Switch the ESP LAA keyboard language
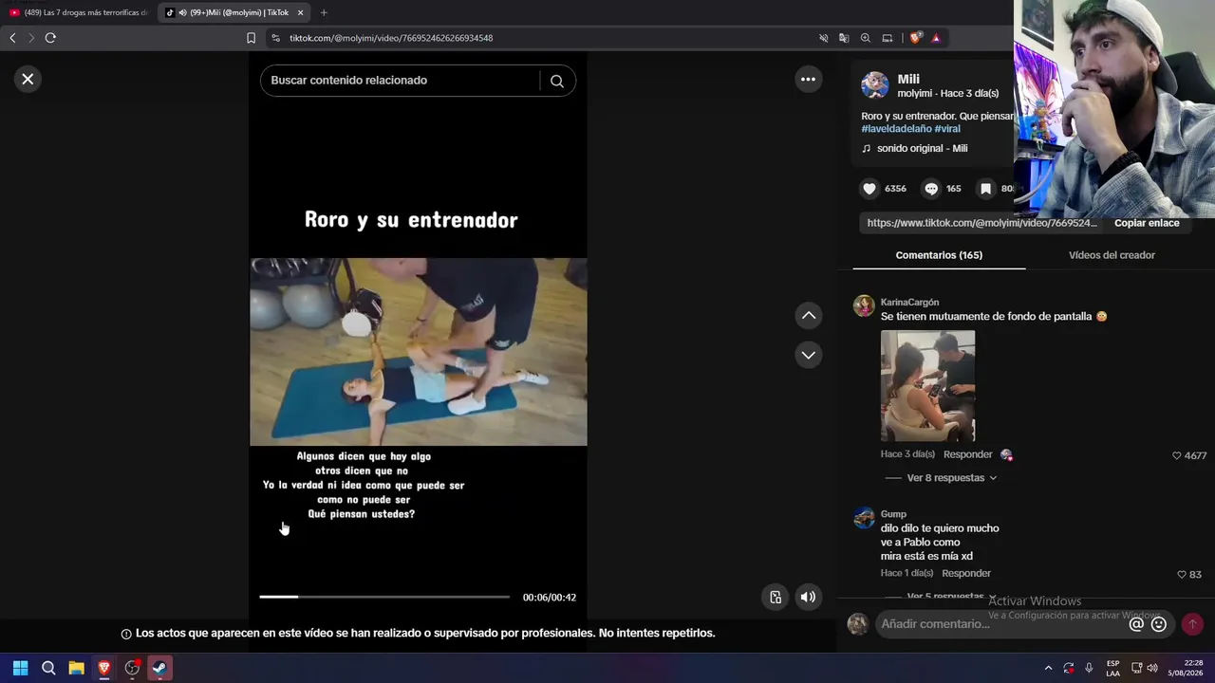This screenshot has height=683, width=1215. tap(1112, 668)
